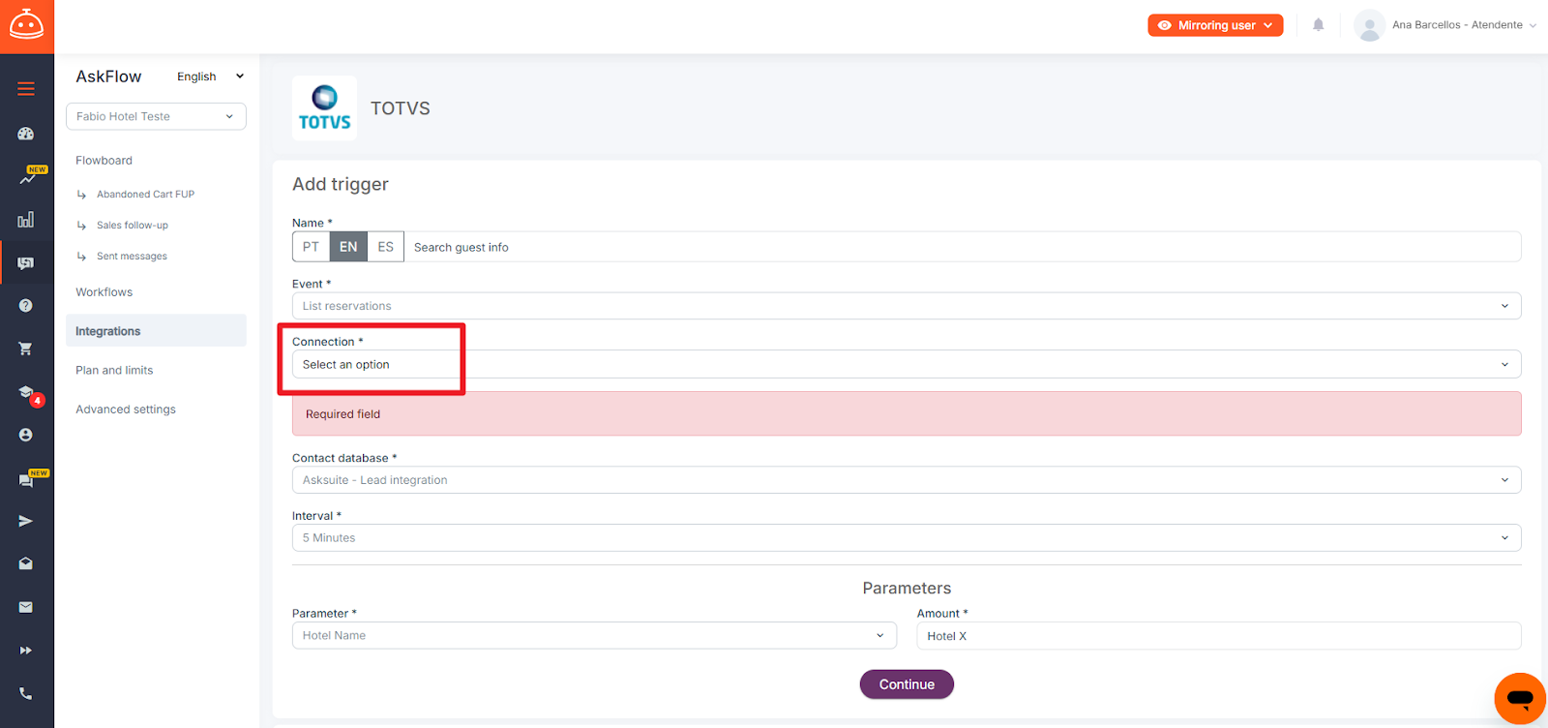Go to Integrations
This screenshot has height=728, width=1548.
[x=156, y=331]
